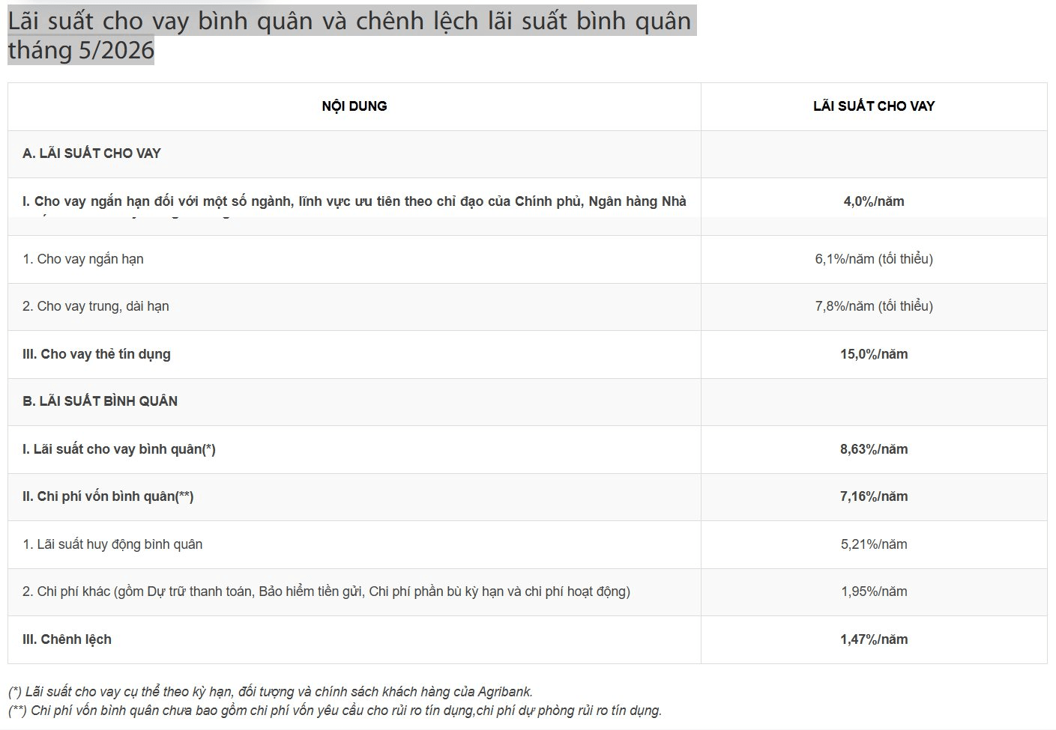1056x730 pixels.
Task: Click the (*) footnote about Agribank lending rates
Action: pos(271,692)
